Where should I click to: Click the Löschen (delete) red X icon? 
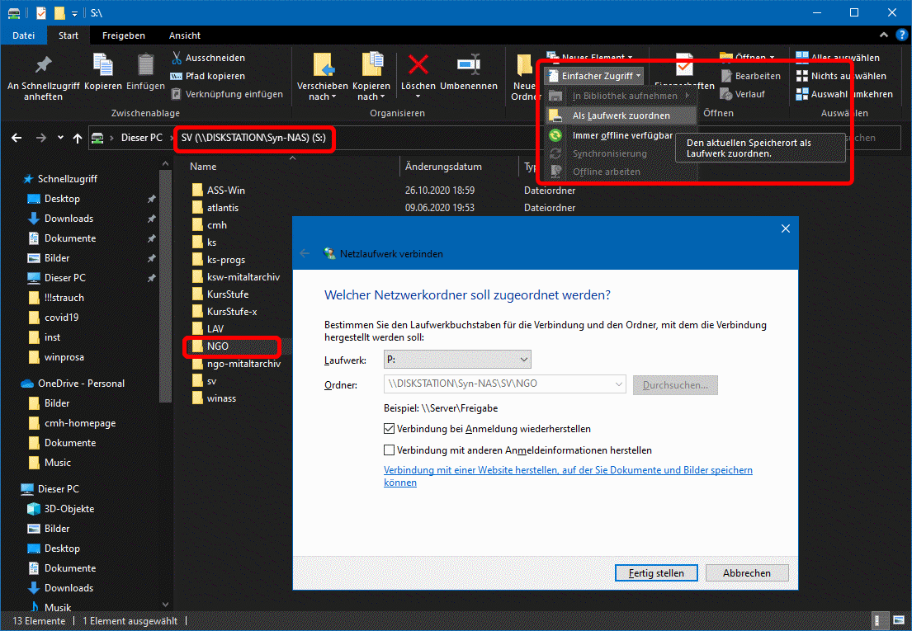pos(418,66)
